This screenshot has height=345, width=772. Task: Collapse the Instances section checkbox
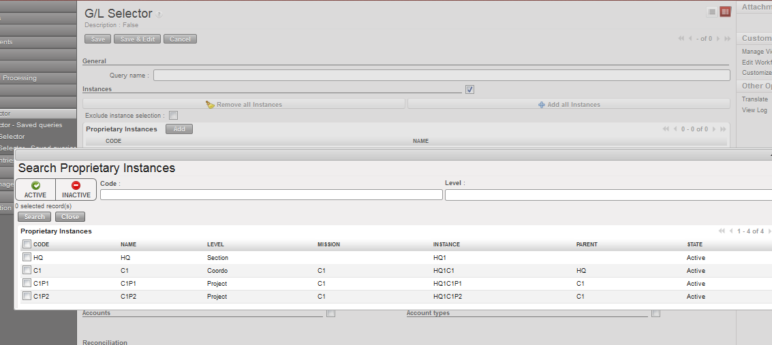(469, 89)
